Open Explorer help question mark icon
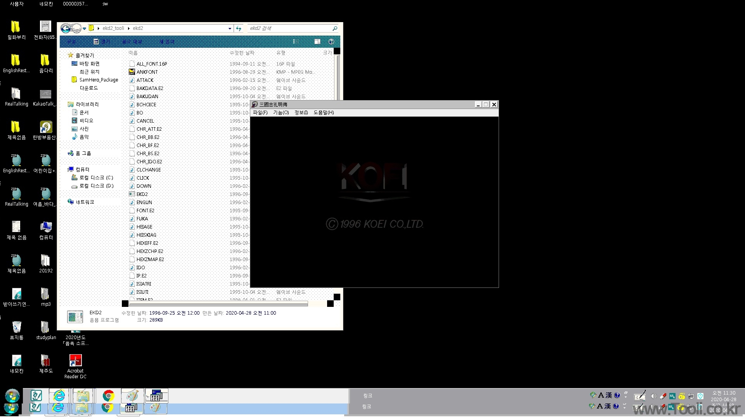Screen dimensions: 745x419 tap(331, 42)
